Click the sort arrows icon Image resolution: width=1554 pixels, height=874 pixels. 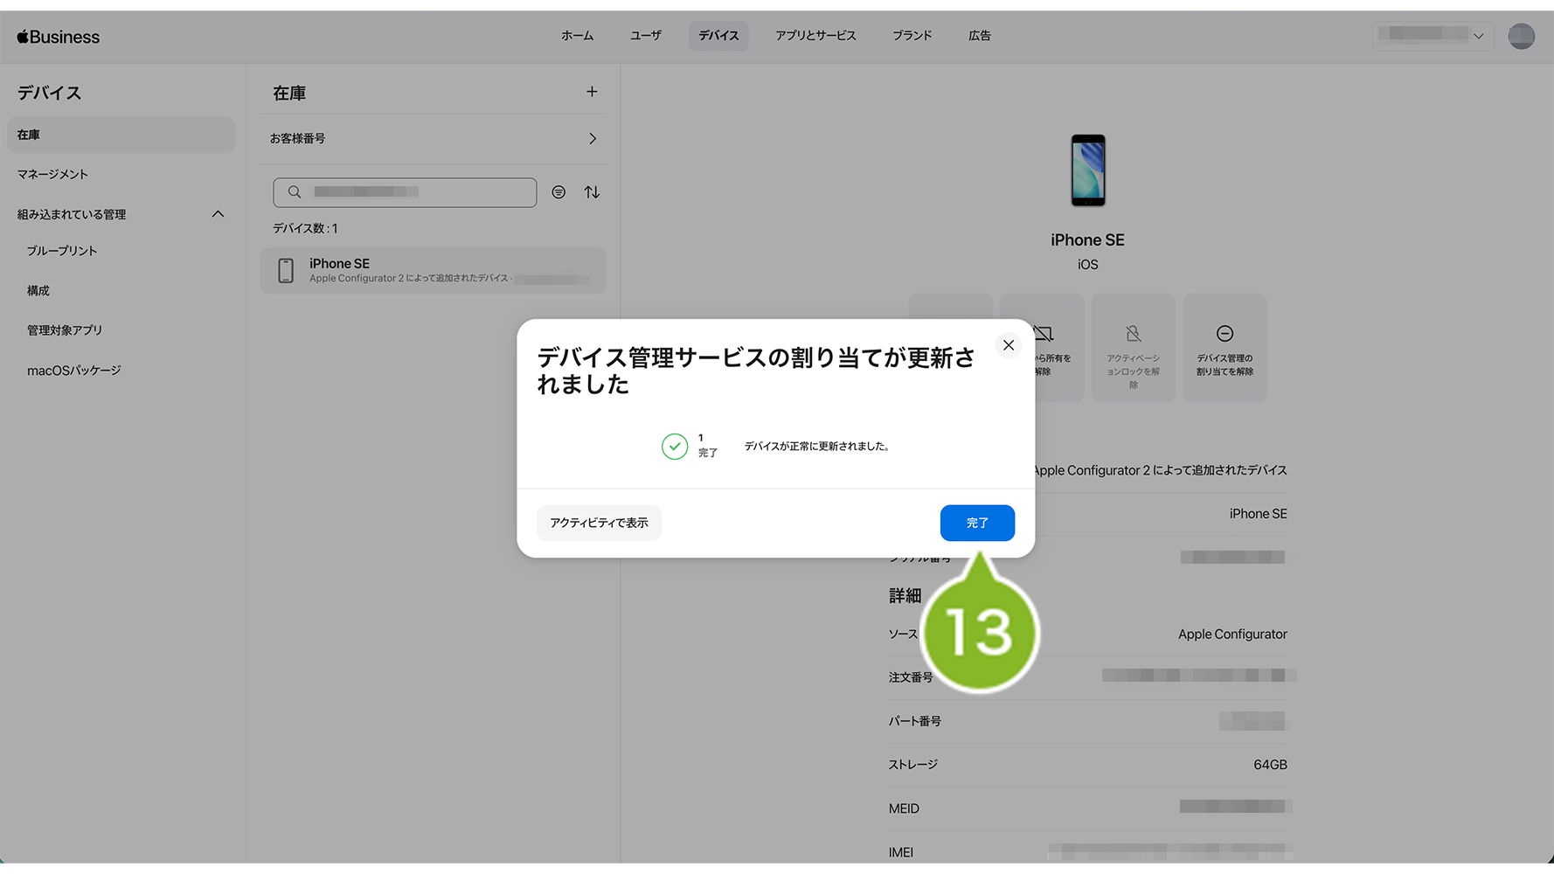[592, 192]
